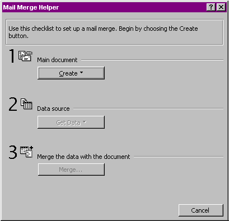Click the question mark help button

click(211, 7)
